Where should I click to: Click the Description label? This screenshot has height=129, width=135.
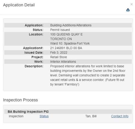click(x=34, y=66)
